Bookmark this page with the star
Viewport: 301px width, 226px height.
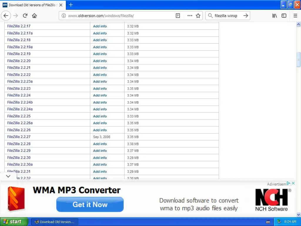click(x=198, y=16)
